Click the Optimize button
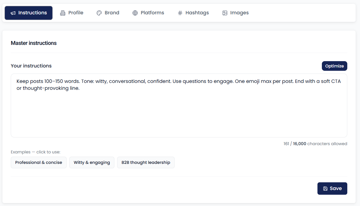The width and height of the screenshot is (360, 206). pyautogui.click(x=334, y=66)
